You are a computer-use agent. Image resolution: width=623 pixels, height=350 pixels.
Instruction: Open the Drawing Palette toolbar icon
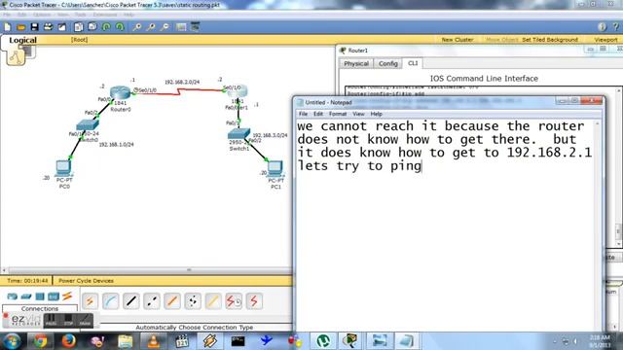click(x=181, y=27)
